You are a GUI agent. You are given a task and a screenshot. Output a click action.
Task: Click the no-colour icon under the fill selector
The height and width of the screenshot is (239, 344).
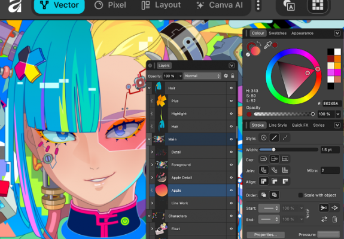248,54
